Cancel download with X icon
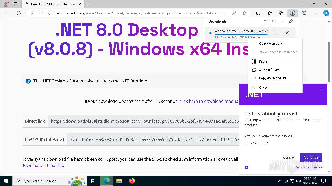Screen dimensions: 332x186 [287, 33]
